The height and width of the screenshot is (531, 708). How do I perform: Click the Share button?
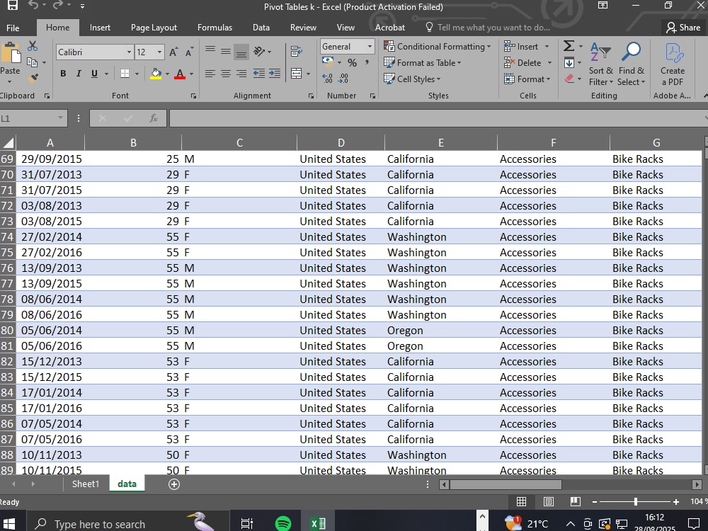684,28
